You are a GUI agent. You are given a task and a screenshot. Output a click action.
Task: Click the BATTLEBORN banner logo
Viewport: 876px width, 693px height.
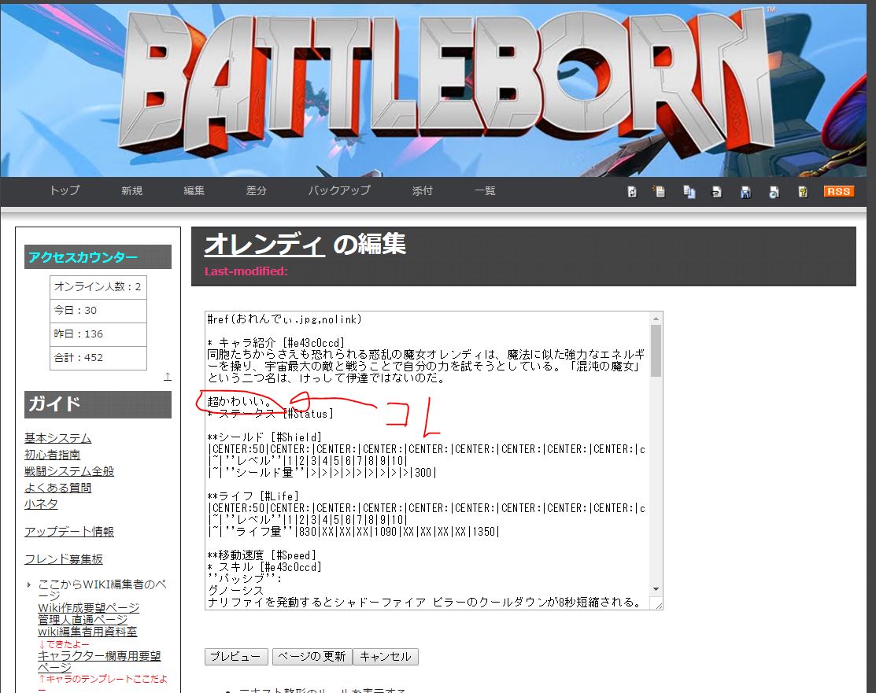point(447,83)
